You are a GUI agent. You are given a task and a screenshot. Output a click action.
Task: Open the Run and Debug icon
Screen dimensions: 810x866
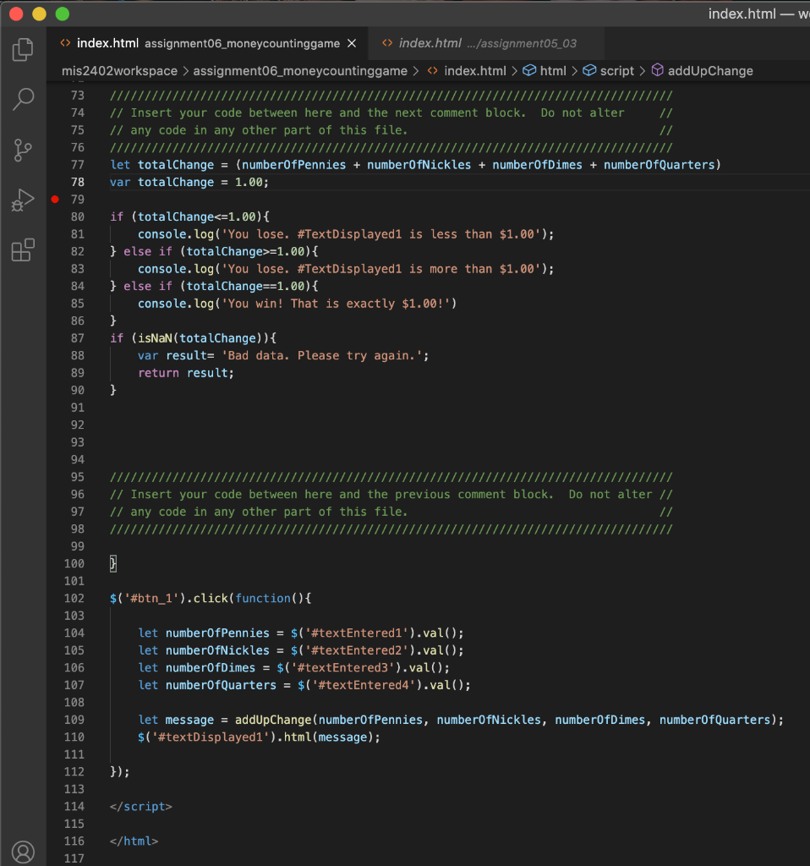[x=23, y=200]
